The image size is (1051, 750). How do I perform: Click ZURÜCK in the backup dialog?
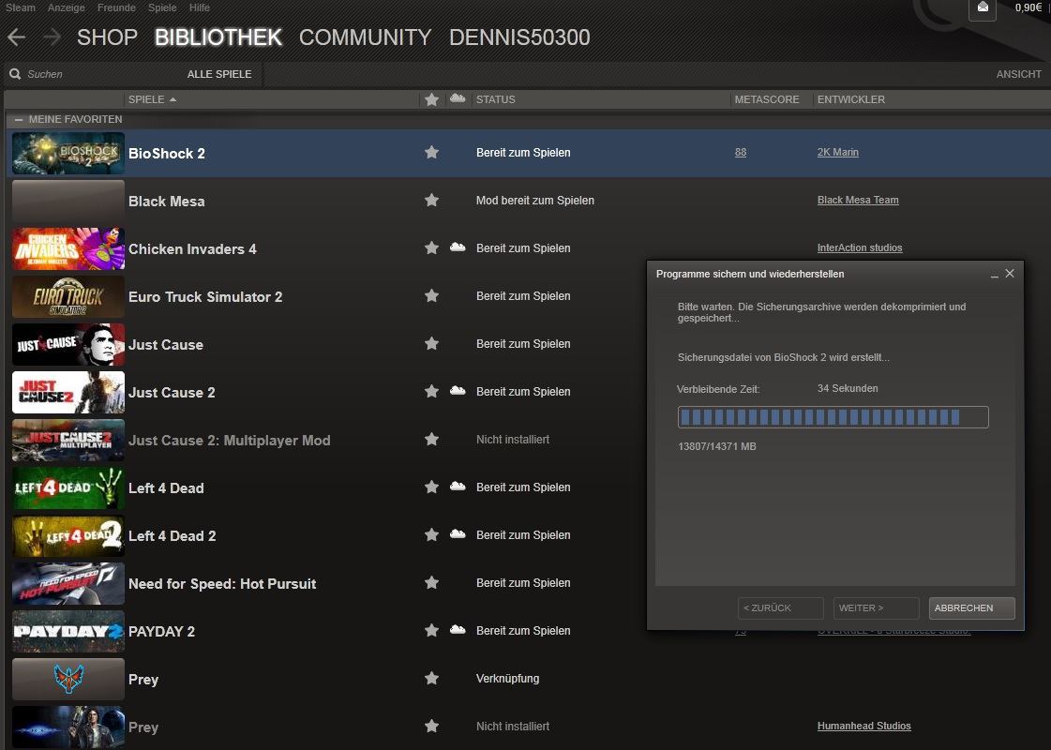[x=780, y=607]
